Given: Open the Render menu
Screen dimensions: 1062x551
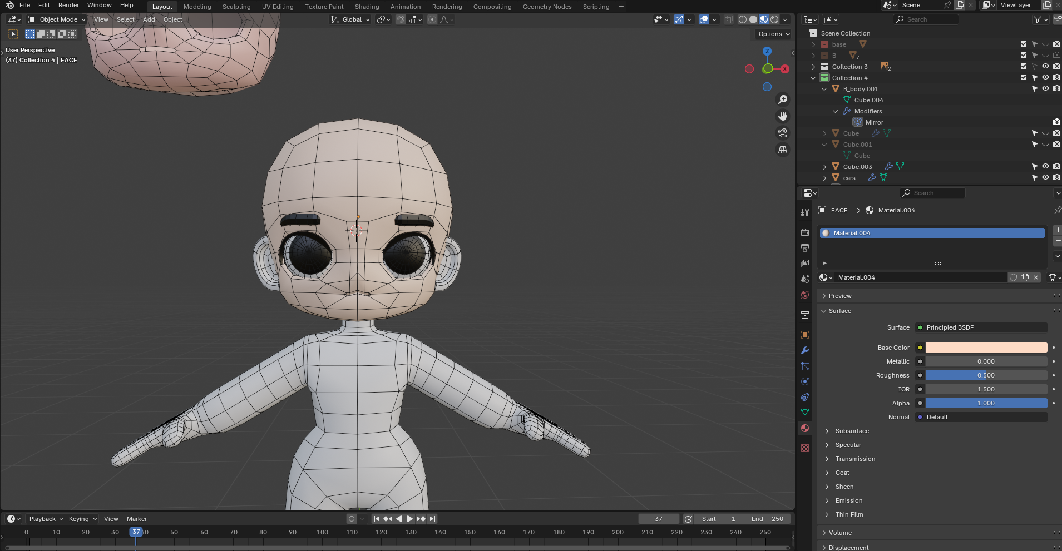Looking at the screenshot, I should point(68,5).
